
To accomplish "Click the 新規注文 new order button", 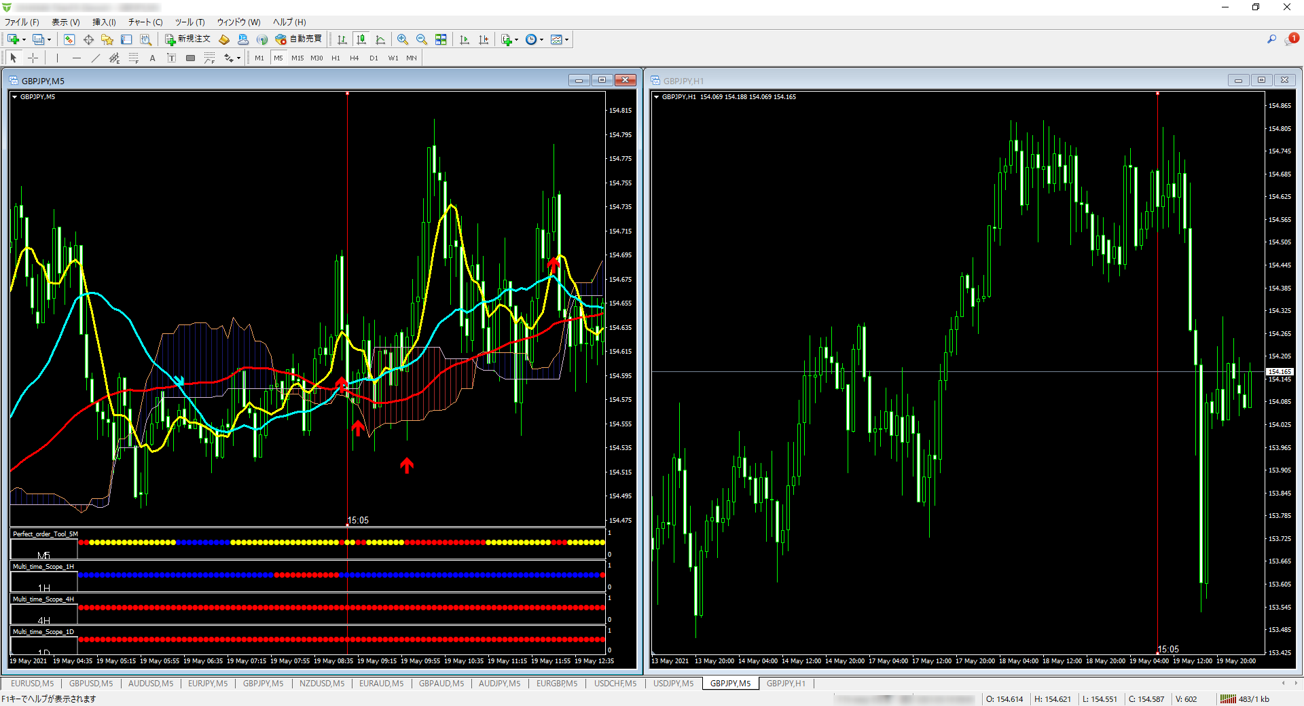I will (x=188, y=39).
